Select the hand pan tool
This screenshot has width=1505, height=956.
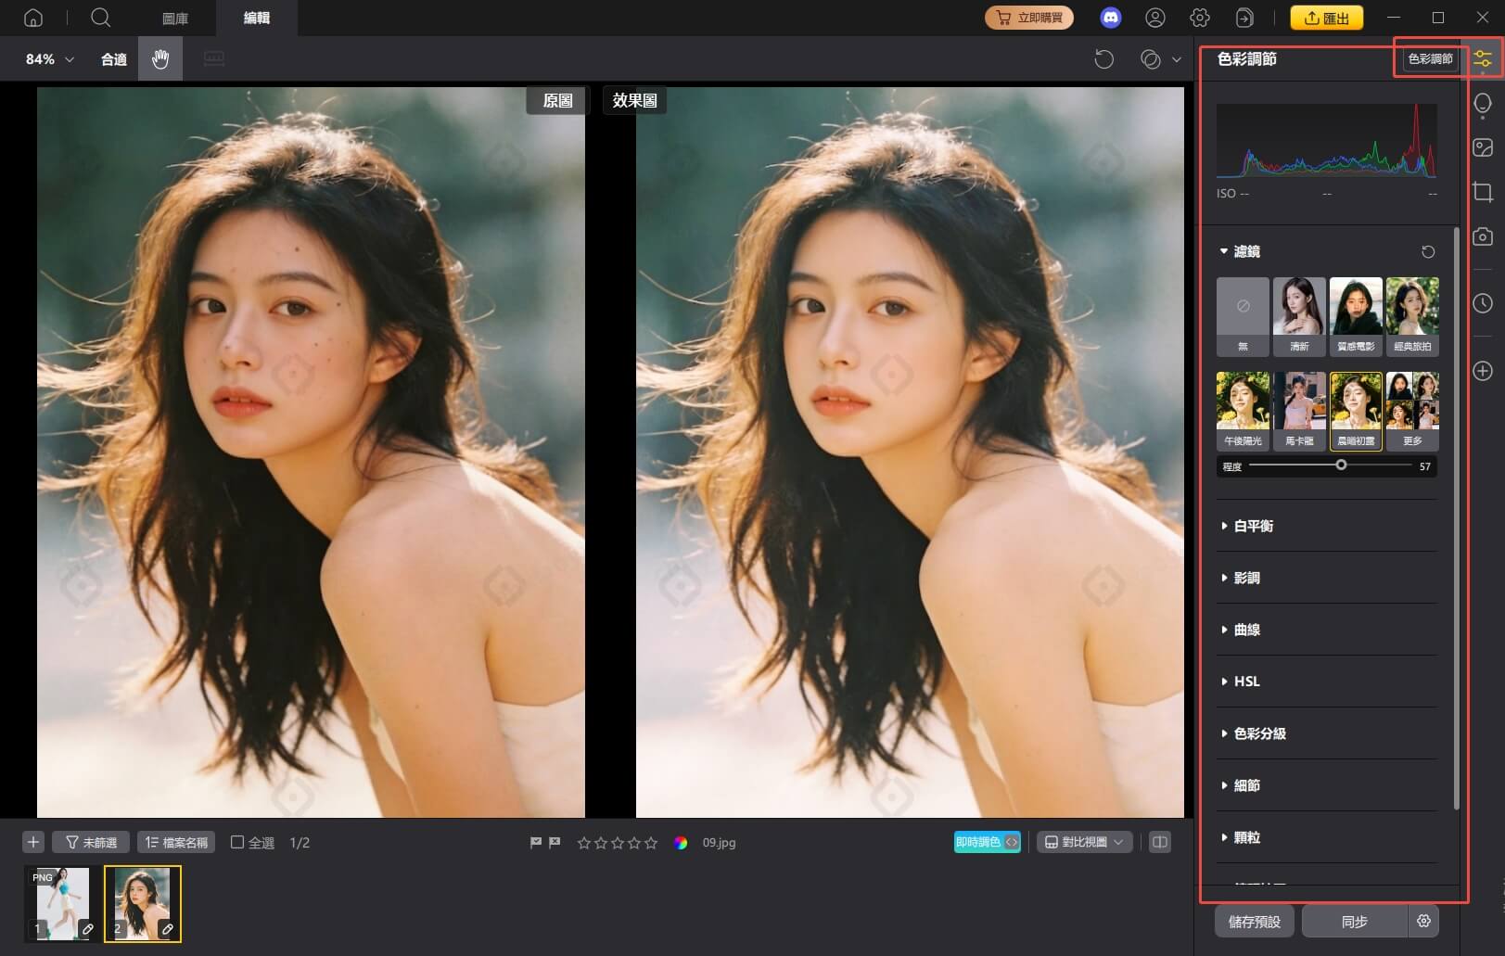160,59
